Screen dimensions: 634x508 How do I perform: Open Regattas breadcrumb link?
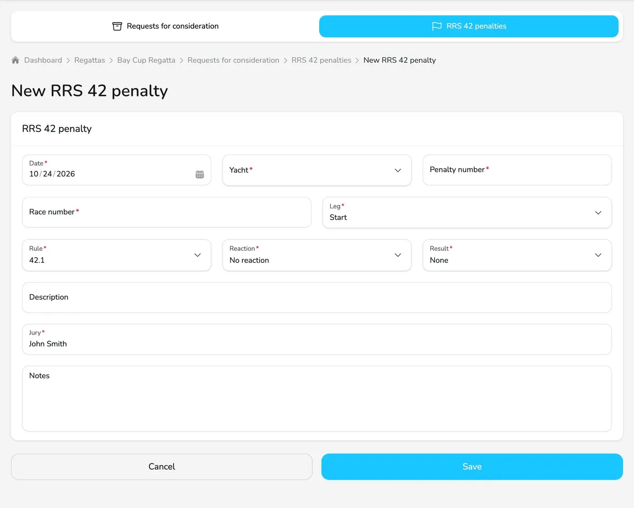[x=89, y=60]
